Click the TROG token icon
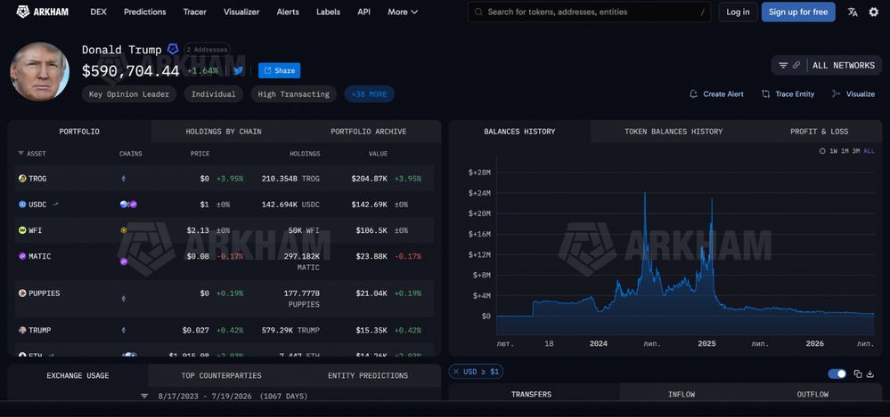Screen dimensions: 890x417 22,179
